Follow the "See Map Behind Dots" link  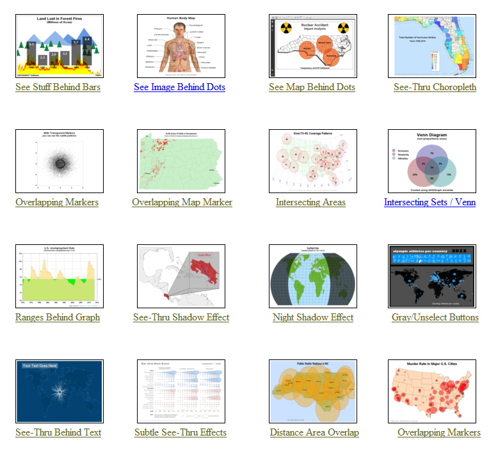[x=312, y=87]
